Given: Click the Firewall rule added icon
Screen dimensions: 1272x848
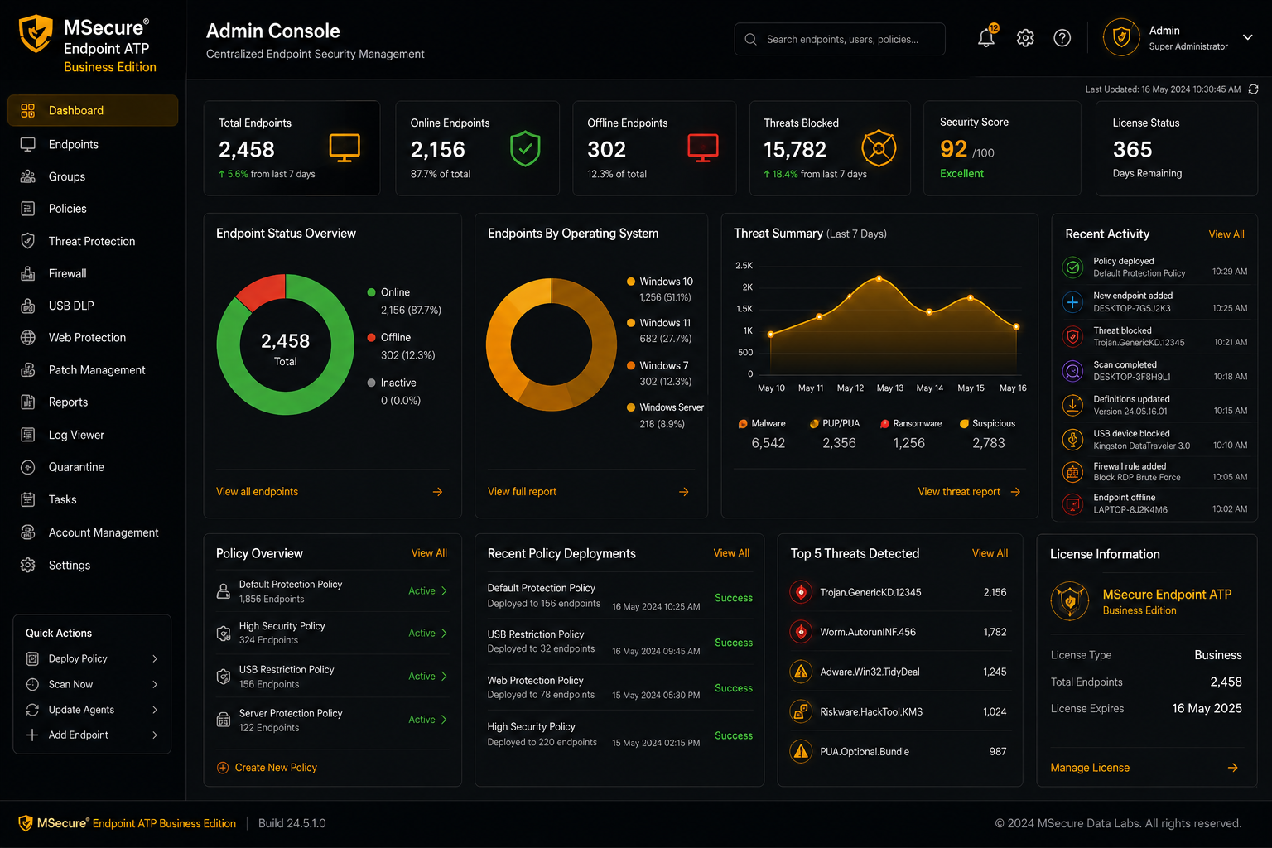Looking at the screenshot, I should (1072, 472).
